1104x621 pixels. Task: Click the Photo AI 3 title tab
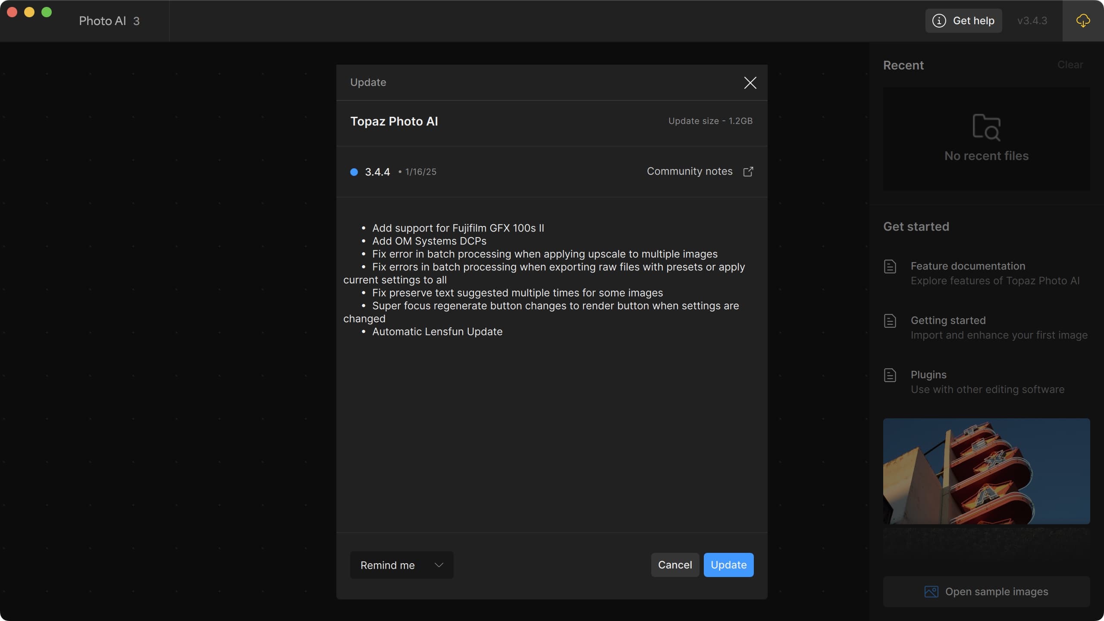(x=109, y=21)
